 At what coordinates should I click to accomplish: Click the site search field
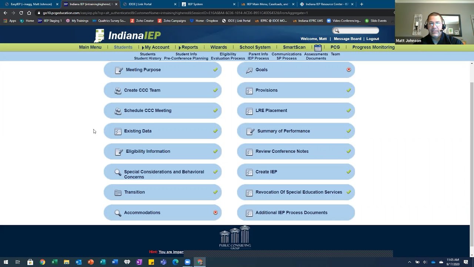click(x=355, y=31)
